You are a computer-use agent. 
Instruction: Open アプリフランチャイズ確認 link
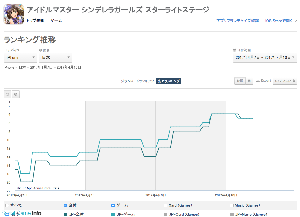(x=238, y=21)
